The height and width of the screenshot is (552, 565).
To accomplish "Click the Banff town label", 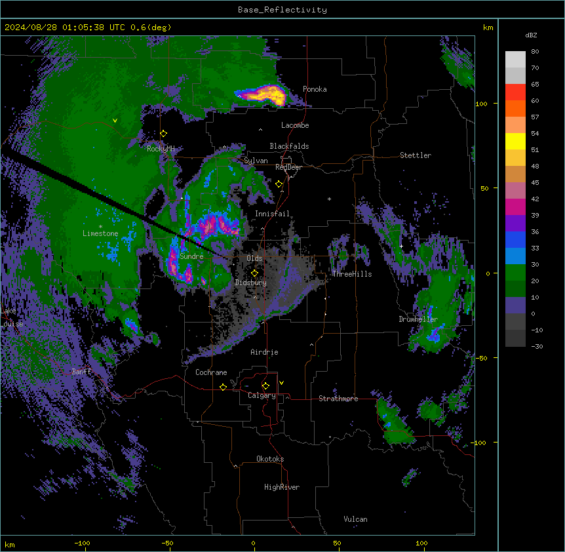I will click(x=81, y=372).
